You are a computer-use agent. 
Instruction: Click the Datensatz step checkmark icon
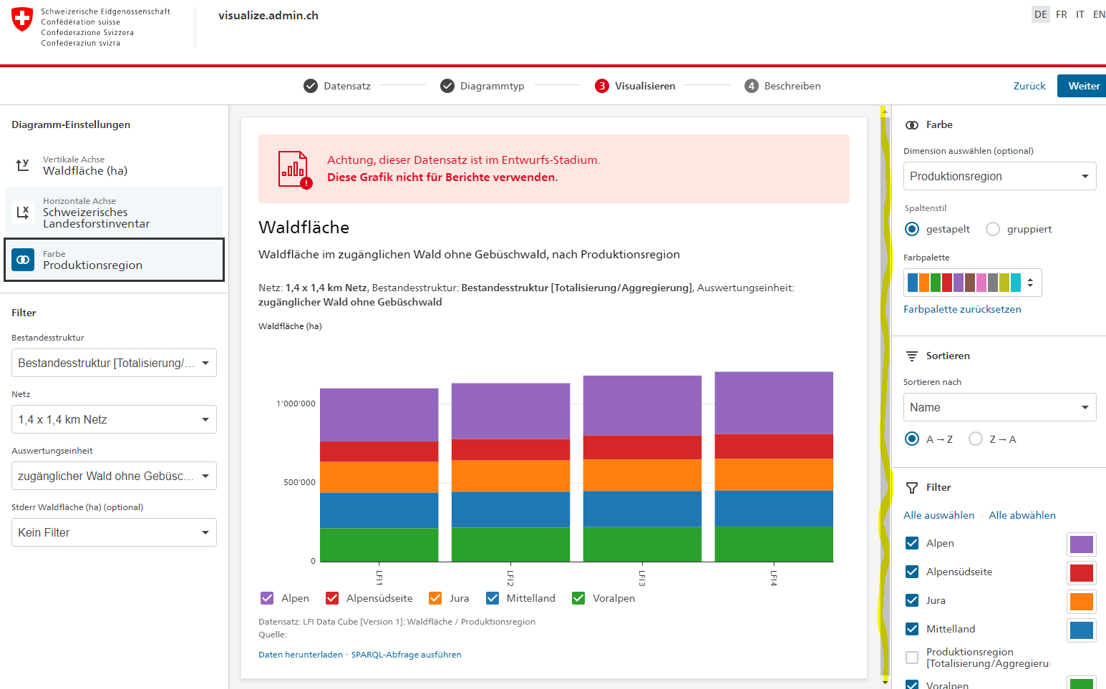tap(311, 86)
